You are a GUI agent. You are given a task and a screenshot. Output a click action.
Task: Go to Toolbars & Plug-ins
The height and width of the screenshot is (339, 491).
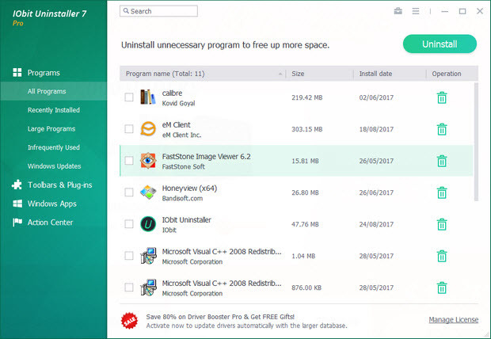(60, 185)
